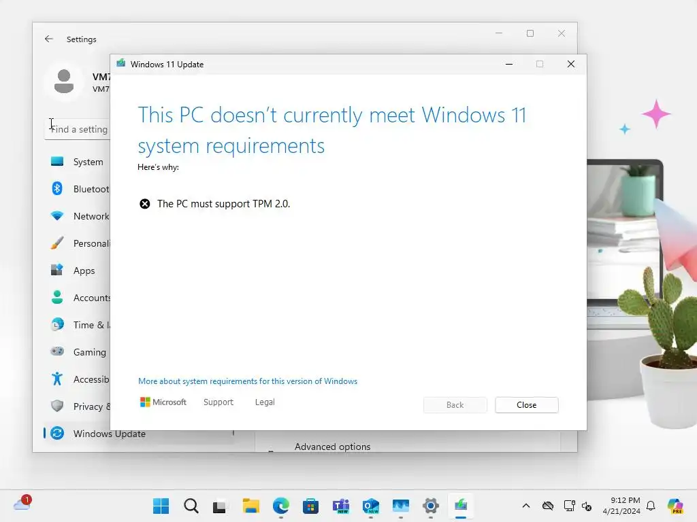Click the muted volume tray icon
The image size is (697, 522).
pyautogui.click(x=587, y=506)
